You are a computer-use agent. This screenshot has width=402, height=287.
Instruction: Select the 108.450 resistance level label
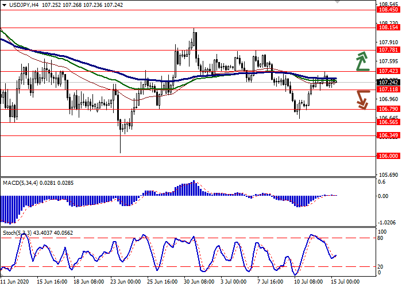point(389,10)
